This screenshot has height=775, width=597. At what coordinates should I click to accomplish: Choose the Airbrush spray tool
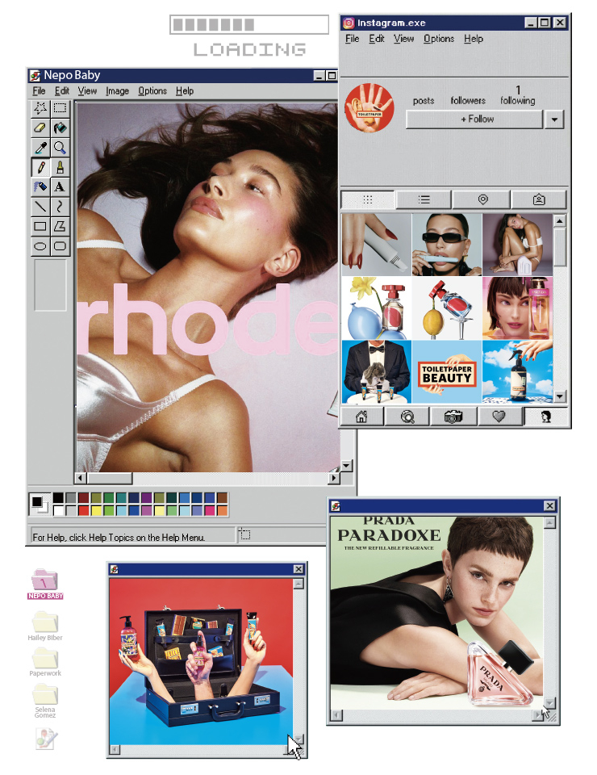pos(40,186)
